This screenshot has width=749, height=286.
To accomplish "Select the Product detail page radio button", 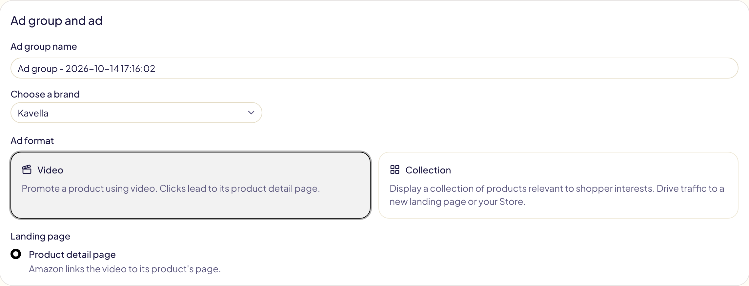I will point(16,254).
